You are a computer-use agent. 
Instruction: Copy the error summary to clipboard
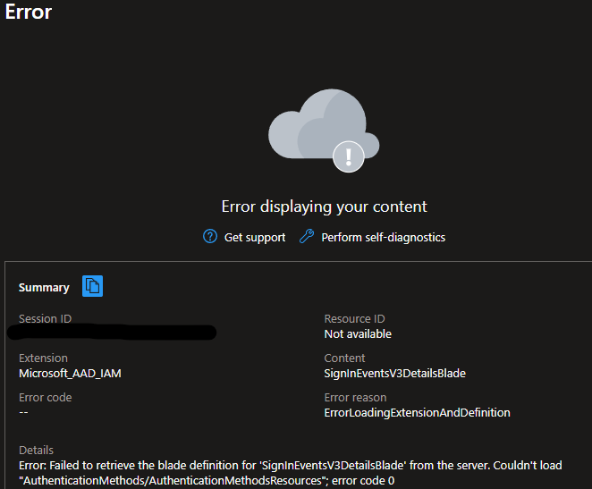pos(92,286)
